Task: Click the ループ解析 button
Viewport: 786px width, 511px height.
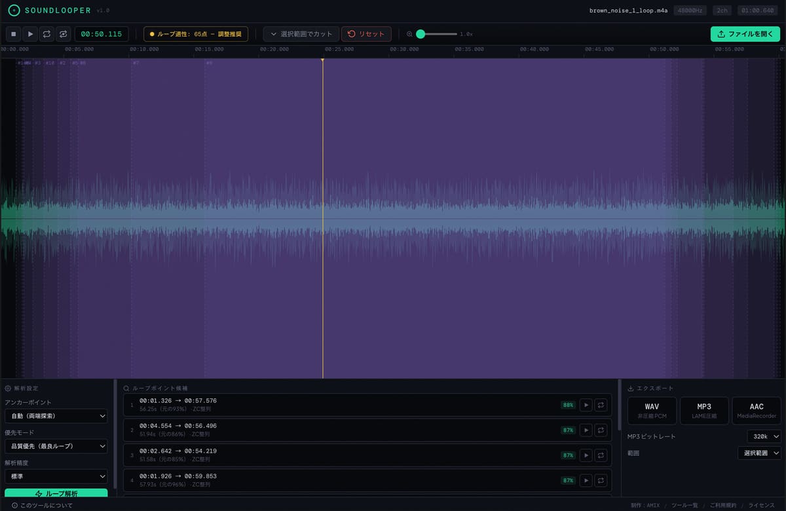Action: (56, 493)
